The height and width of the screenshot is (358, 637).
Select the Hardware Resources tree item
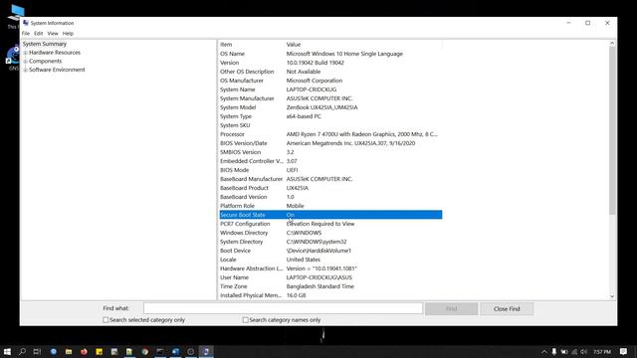coord(55,53)
